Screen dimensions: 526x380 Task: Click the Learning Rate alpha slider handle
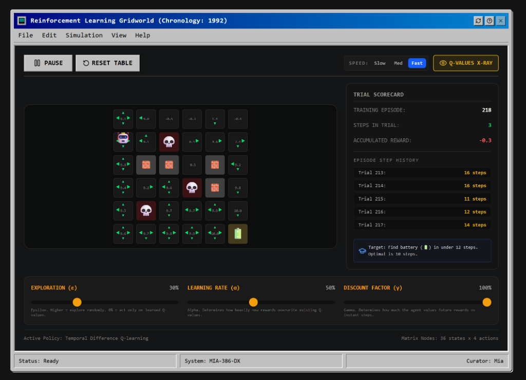click(x=254, y=302)
